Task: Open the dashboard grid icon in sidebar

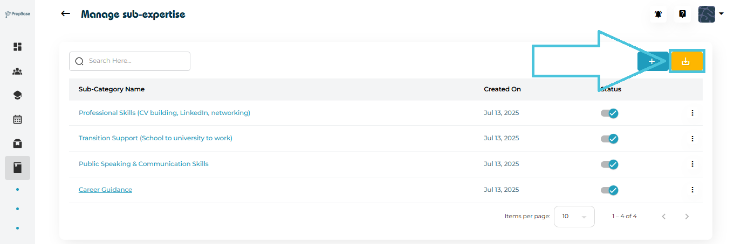Action: [17, 47]
